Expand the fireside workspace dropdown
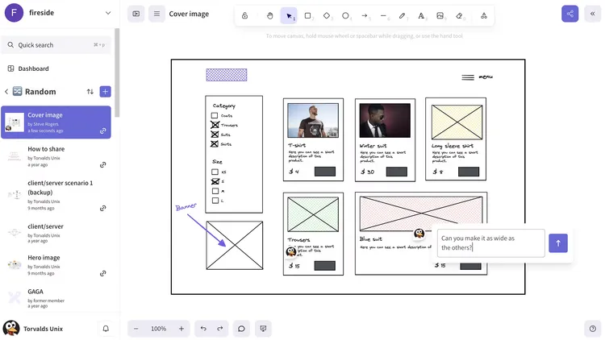The width and height of the screenshot is (605, 340). pyautogui.click(x=108, y=13)
